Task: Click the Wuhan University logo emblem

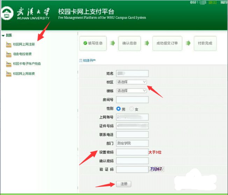Action: click(x=7, y=13)
